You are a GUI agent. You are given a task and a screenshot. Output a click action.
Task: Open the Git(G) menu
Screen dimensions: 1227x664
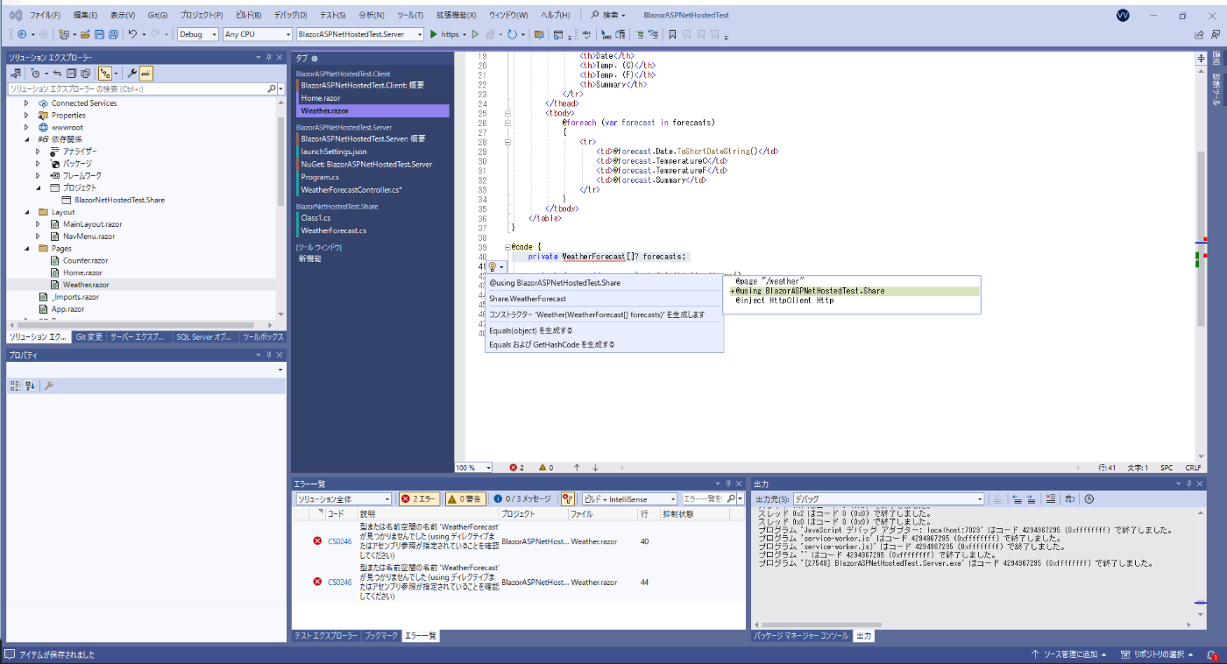point(158,16)
